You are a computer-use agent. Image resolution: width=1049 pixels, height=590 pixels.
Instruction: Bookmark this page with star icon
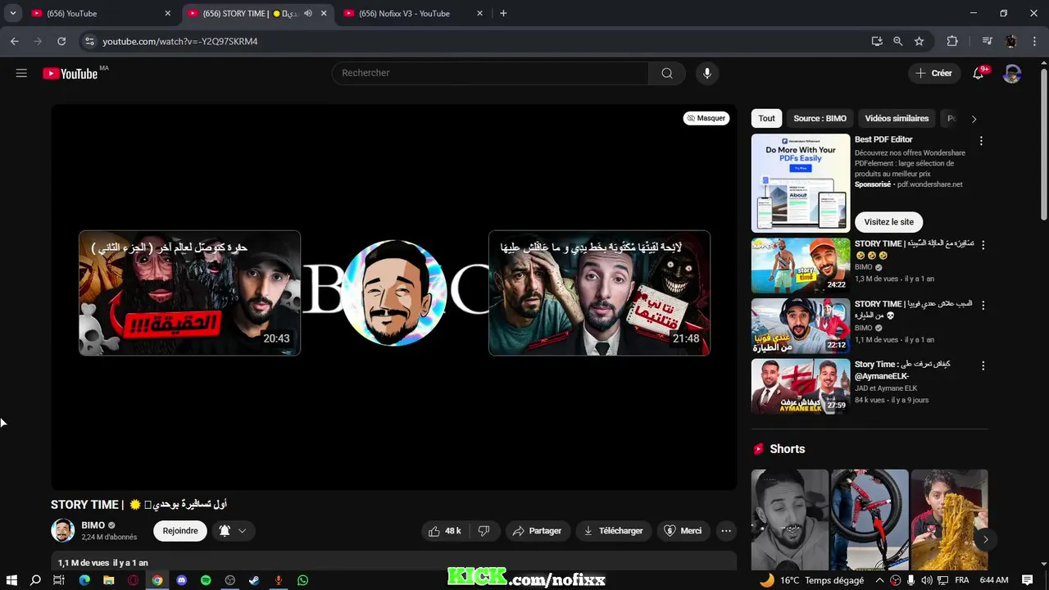[920, 41]
